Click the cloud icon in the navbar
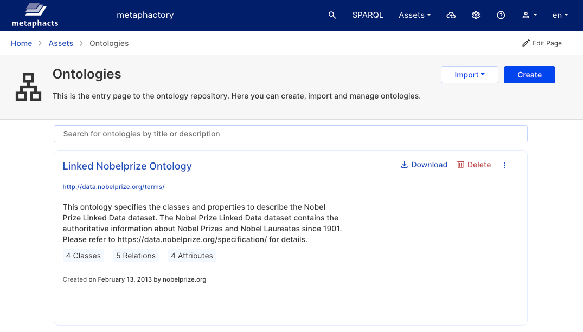 click(x=451, y=15)
